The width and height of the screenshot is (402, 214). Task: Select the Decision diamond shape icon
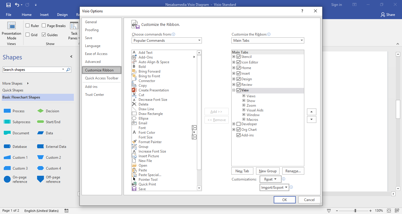[x=41, y=111]
